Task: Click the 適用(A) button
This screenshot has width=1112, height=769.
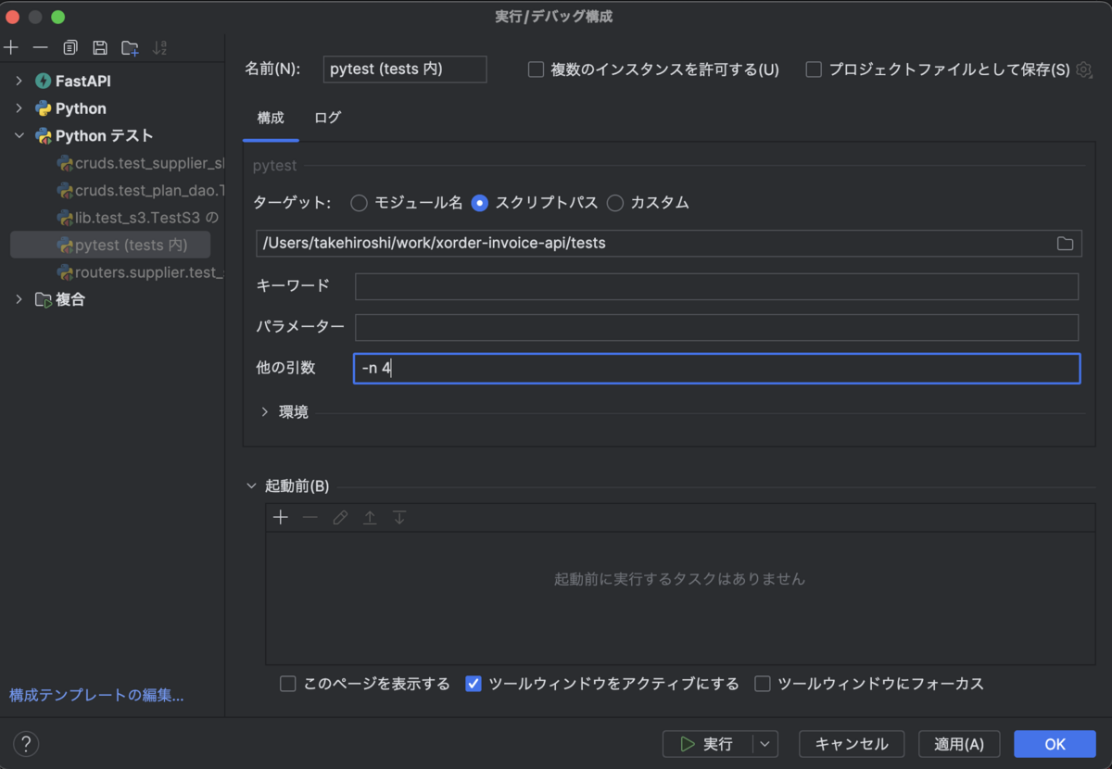Action: pyautogui.click(x=959, y=744)
